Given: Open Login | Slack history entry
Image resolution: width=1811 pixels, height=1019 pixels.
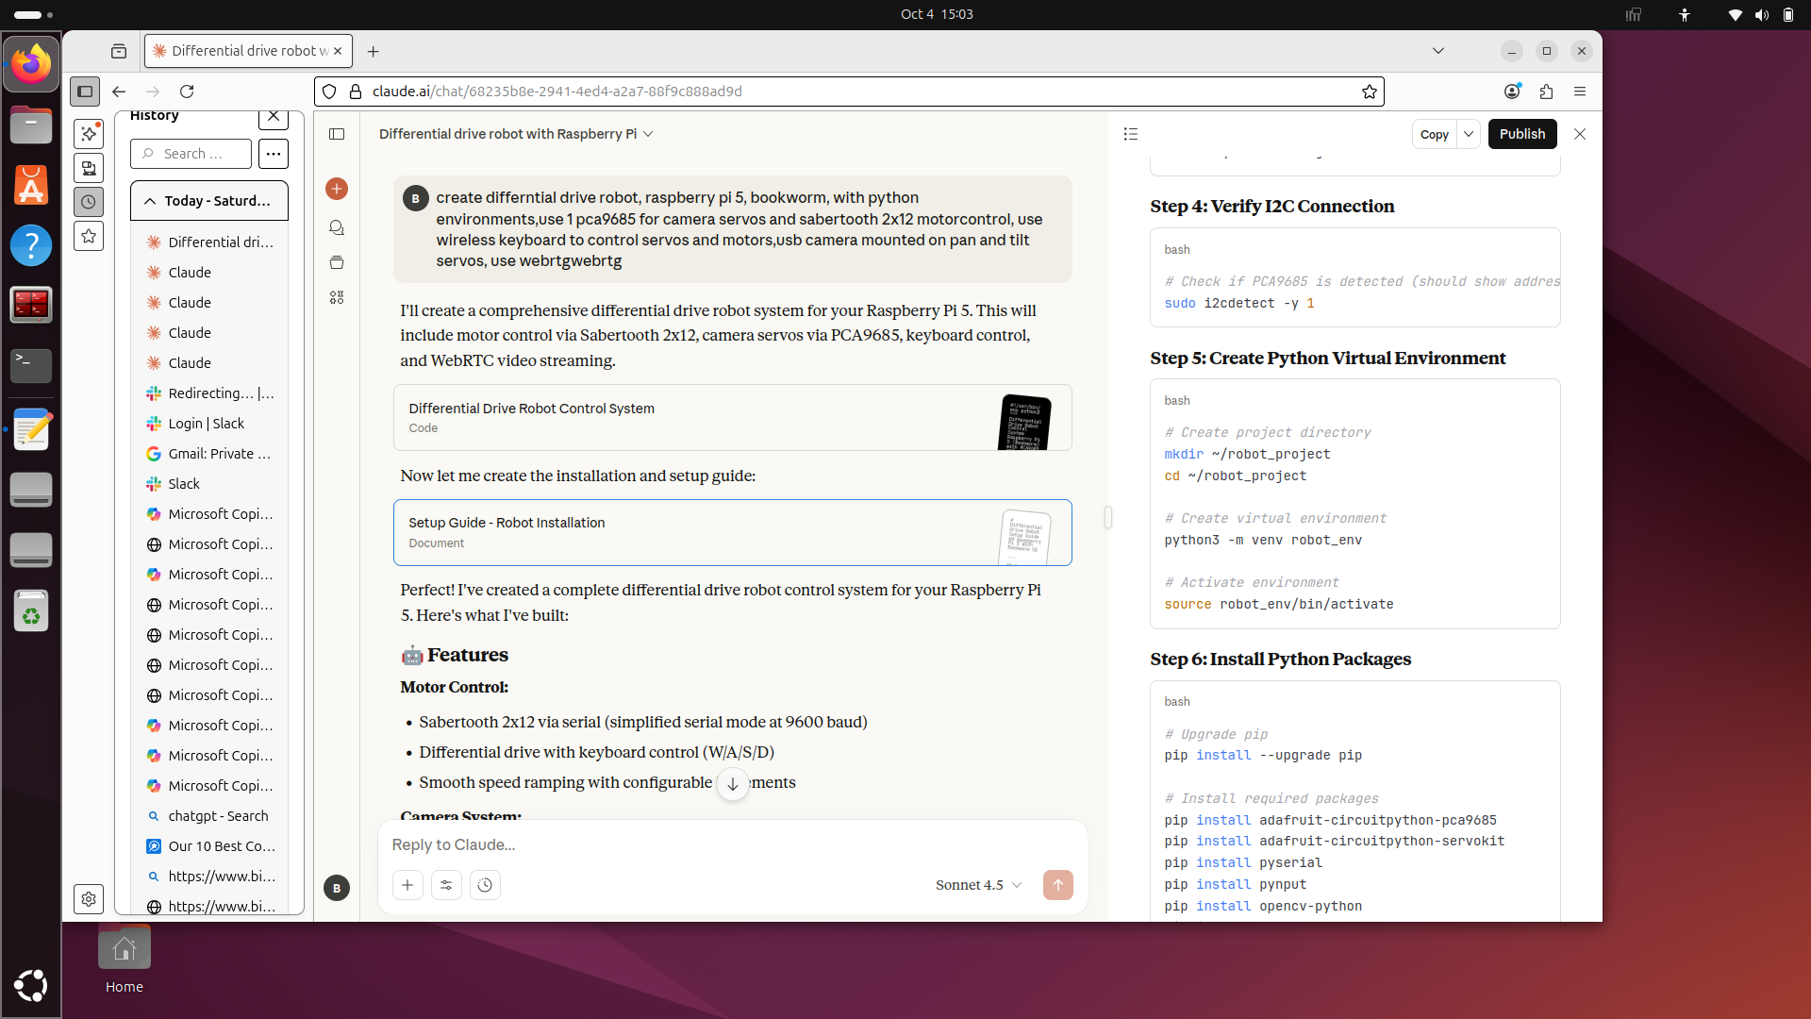Looking at the screenshot, I should (206, 424).
